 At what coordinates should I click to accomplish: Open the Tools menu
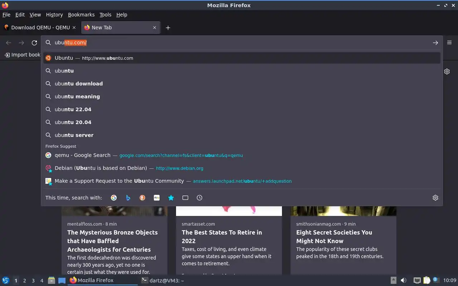(106, 15)
